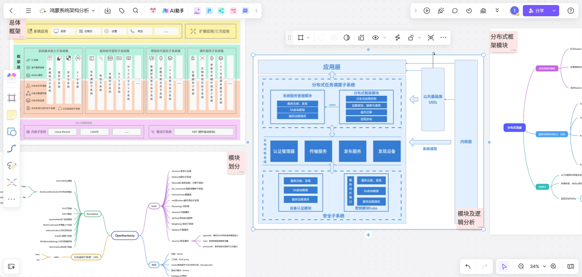Toggle the lock on selected frame
Viewport: 582px width, 277px height.
point(411,38)
